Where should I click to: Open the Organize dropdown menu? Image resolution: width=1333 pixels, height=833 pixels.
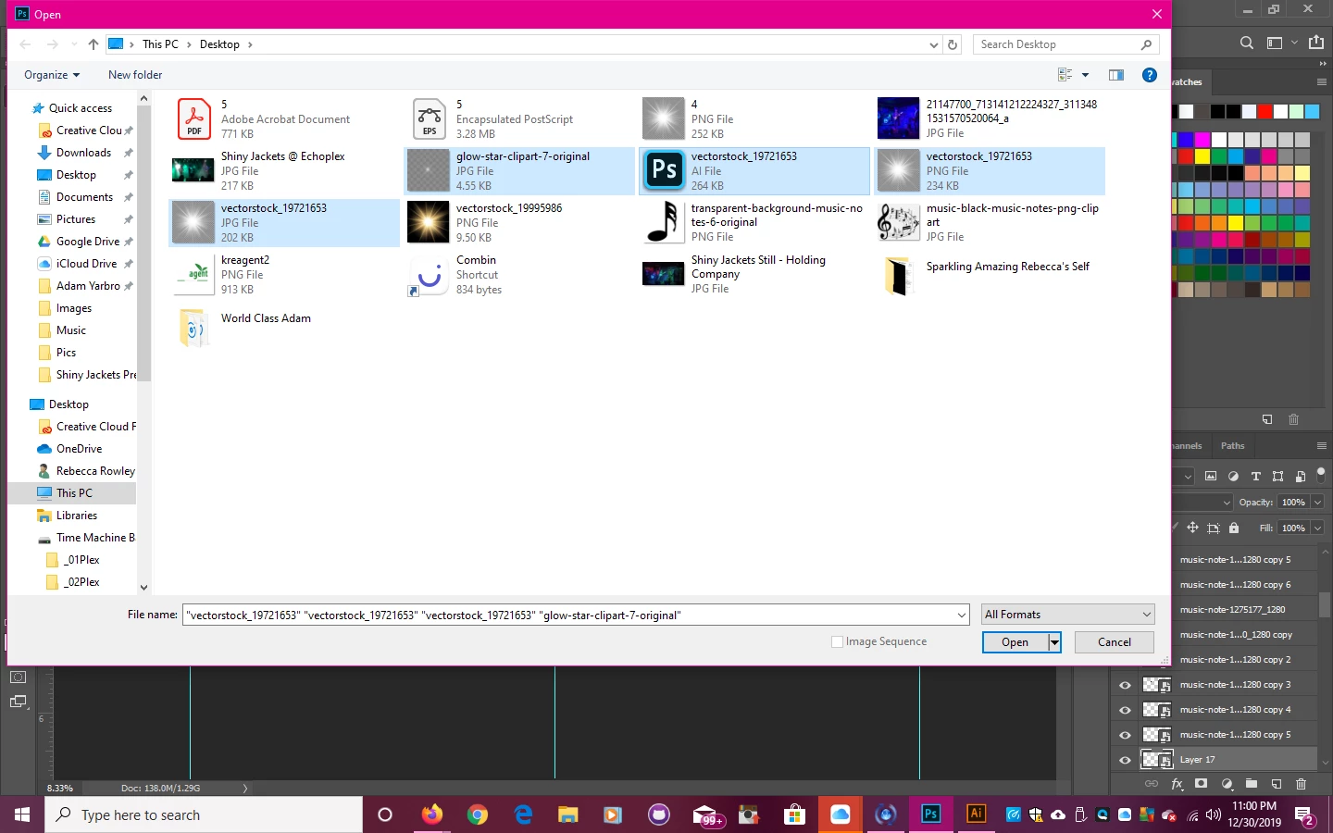52,75
